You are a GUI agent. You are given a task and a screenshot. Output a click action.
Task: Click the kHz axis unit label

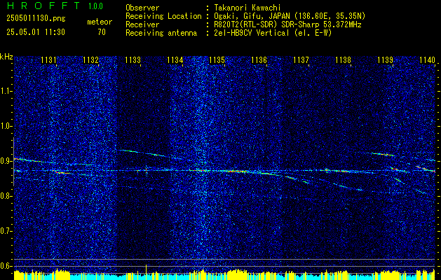6,57
